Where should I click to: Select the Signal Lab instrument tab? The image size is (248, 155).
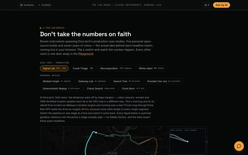[x=54, y=68]
